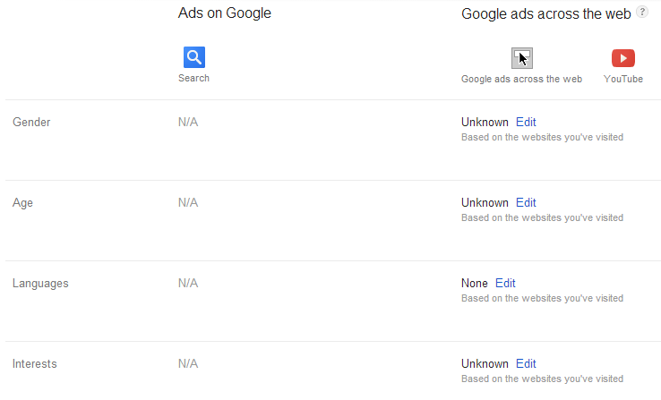Edit the Gender setting

point(526,123)
